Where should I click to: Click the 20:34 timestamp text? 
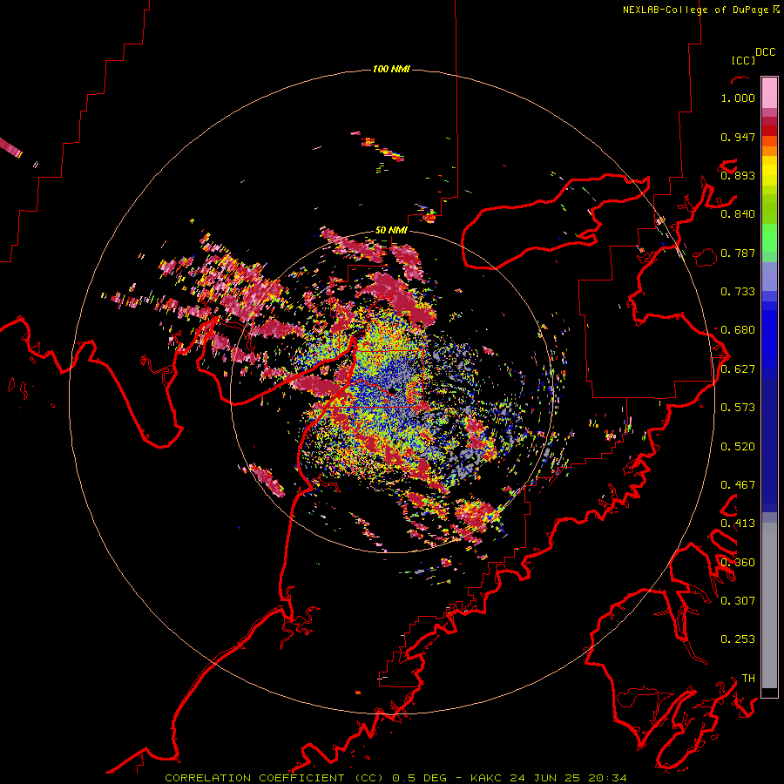[x=607, y=778]
